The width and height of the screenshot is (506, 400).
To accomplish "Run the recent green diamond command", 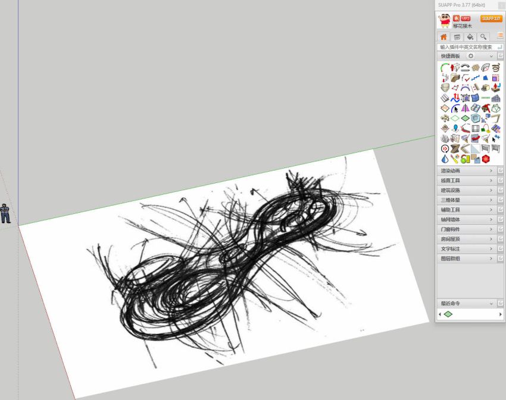I will click(x=448, y=314).
